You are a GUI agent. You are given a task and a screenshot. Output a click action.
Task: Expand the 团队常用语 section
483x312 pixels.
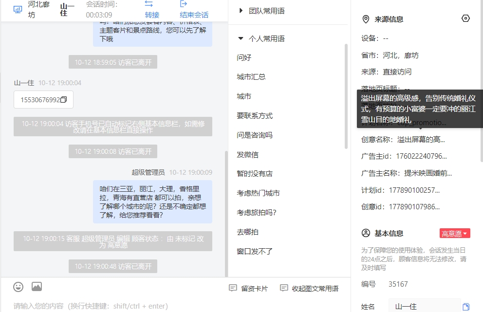coord(241,11)
